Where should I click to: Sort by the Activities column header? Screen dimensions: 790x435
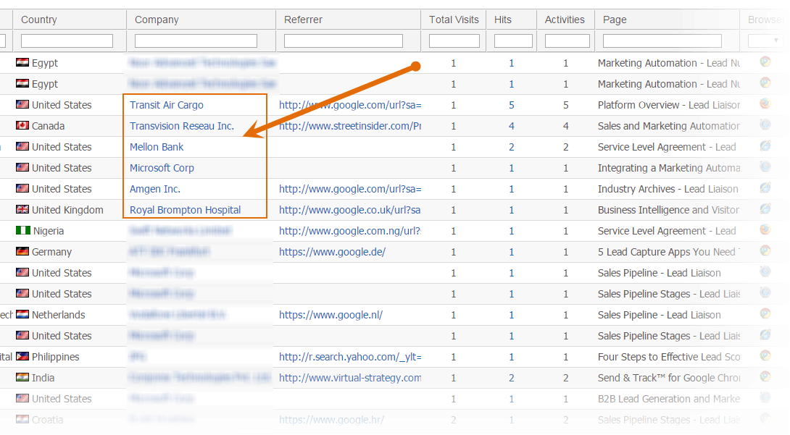(x=565, y=20)
